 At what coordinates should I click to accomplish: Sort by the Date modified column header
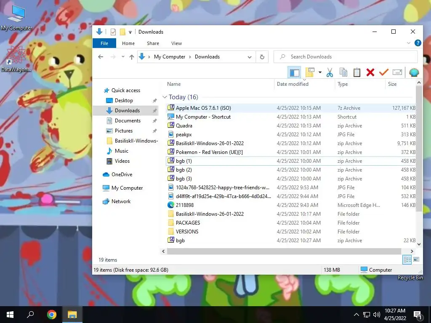293,84
